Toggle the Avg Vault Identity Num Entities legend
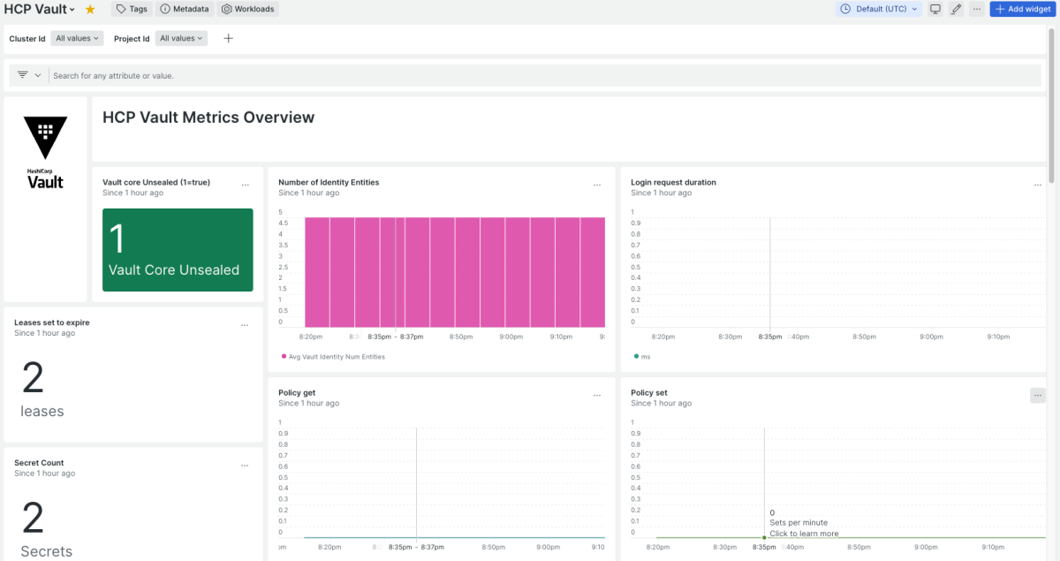 (x=333, y=357)
